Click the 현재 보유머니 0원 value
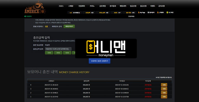Image resolution: width=199 pixels, height=102 pixels. tap(46, 26)
